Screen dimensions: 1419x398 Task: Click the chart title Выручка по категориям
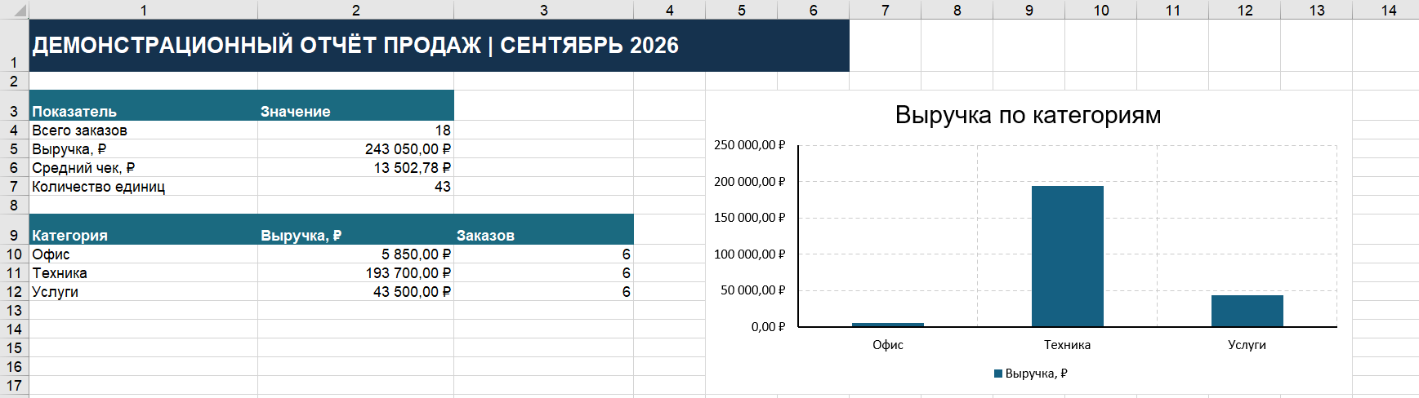click(1028, 115)
